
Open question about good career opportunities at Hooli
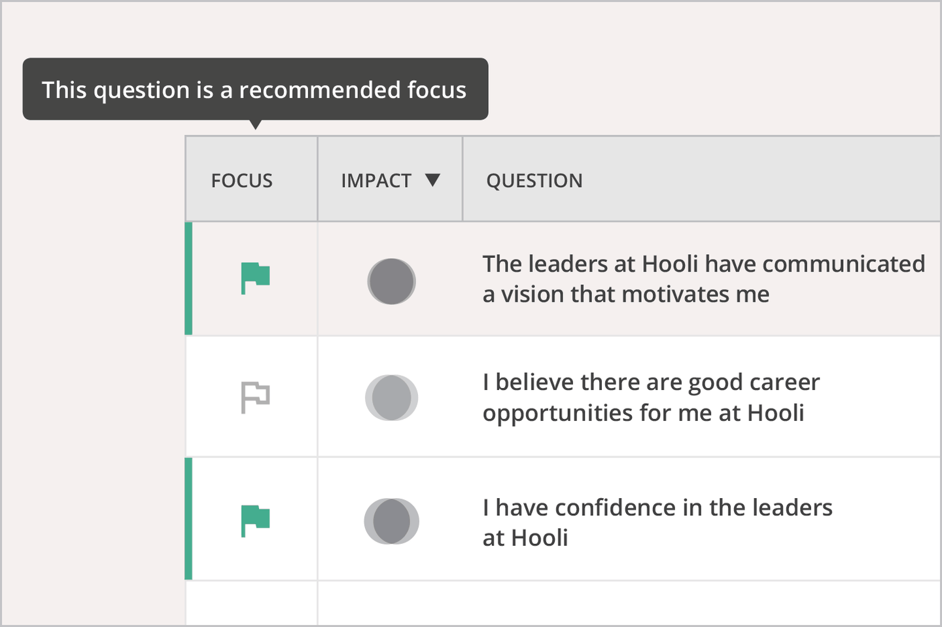click(651, 397)
